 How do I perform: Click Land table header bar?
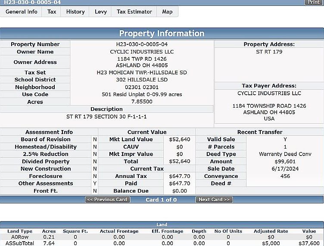pyautogui.click(x=162, y=224)
